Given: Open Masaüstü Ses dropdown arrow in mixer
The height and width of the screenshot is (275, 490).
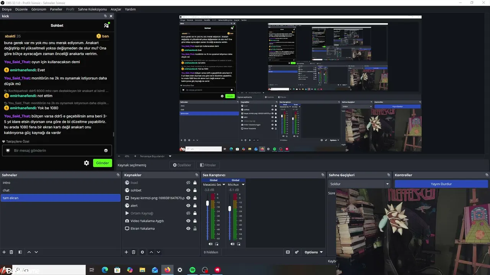Looking at the screenshot, I should click(224, 184).
